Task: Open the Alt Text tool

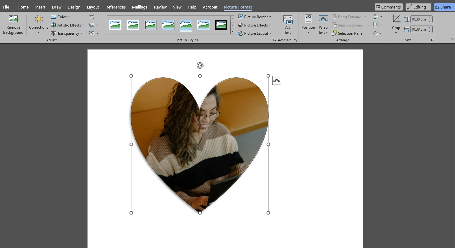Action: pyautogui.click(x=288, y=25)
